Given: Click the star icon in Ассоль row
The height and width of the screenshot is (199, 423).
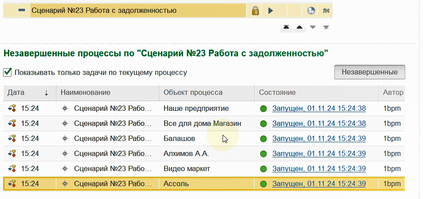Looking at the screenshot, I should pyautogui.click(x=64, y=184).
